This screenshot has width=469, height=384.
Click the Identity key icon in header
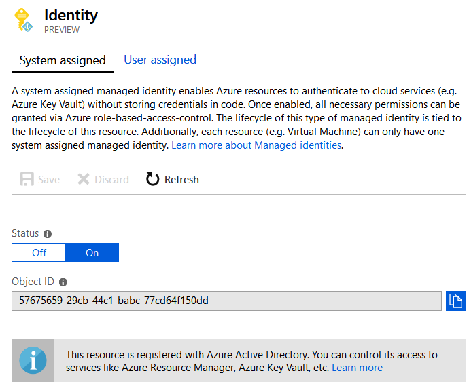point(24,20)
